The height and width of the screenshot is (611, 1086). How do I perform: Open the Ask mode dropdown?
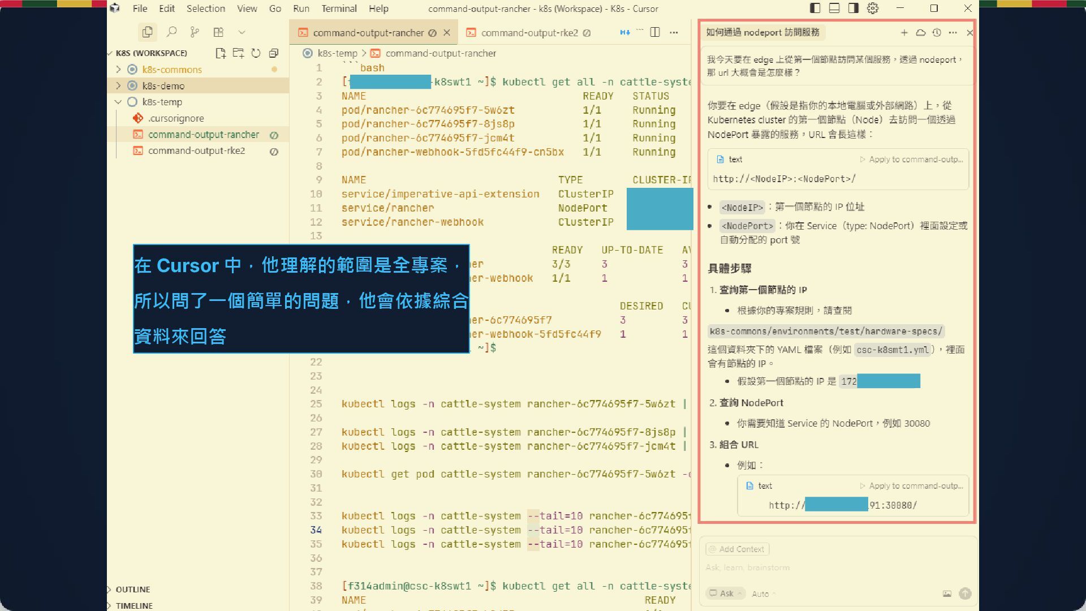(726, 593)
